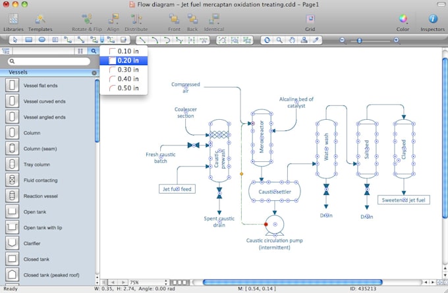Click the zoom in magnifier
This screenshot has width=448, height=293.
397,41
